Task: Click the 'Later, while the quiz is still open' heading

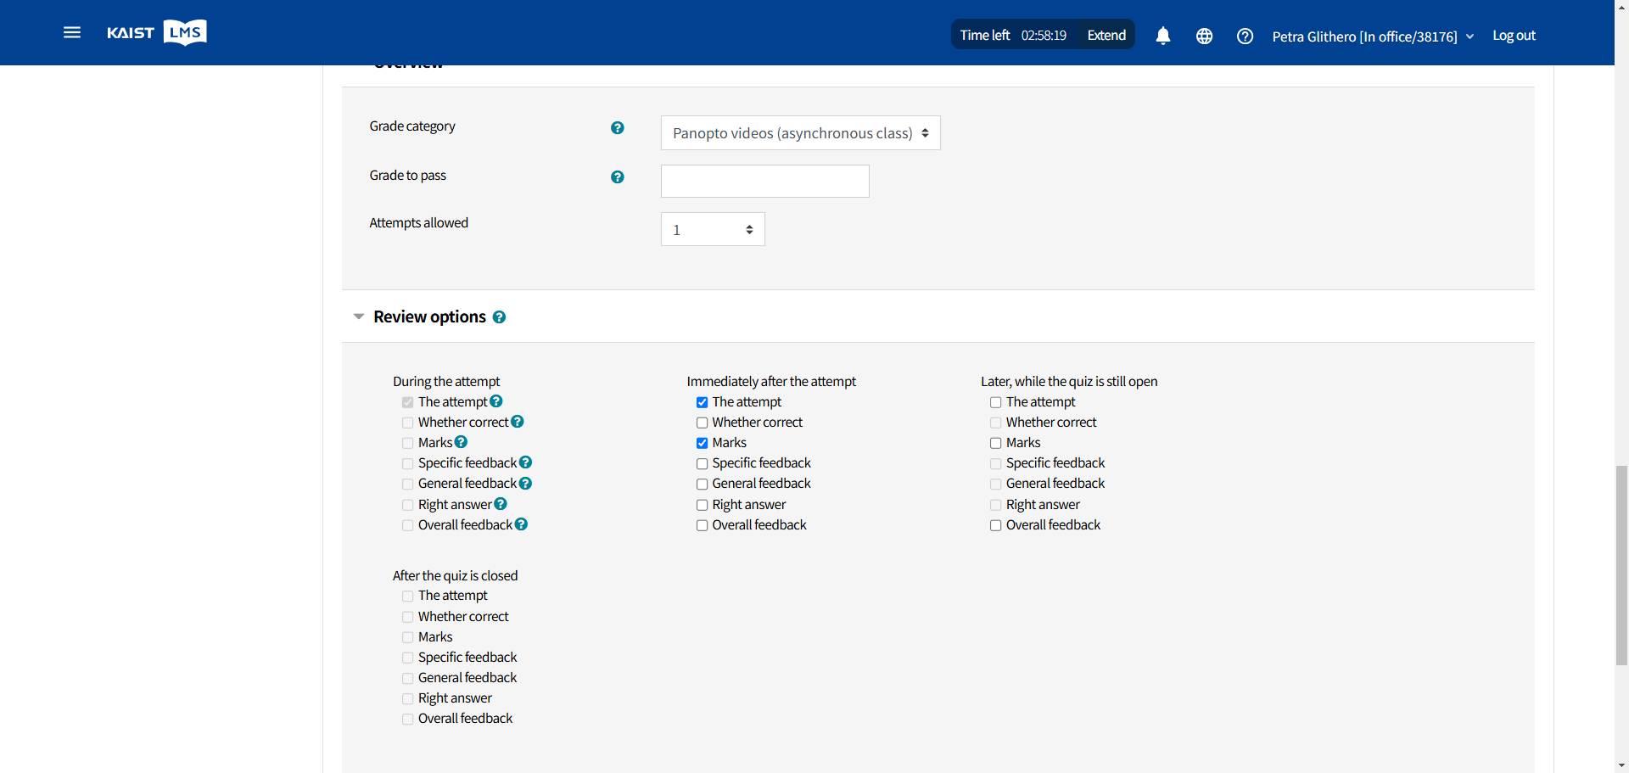Action: click(1069, 381)
